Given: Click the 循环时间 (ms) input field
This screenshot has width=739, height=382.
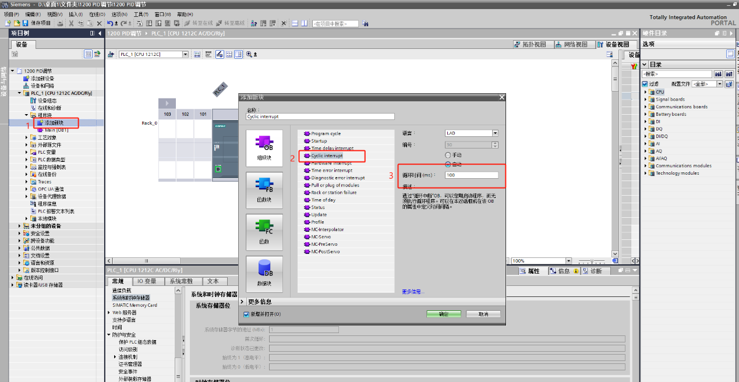Looking at the screenshot, I should click(x=472, y=175).
